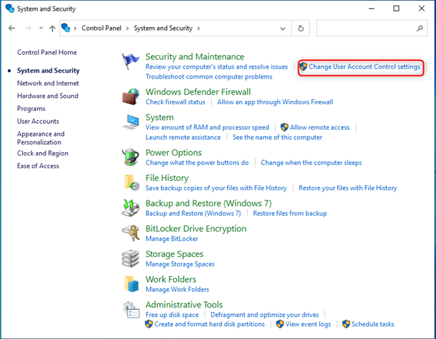The image size is (436, 339).
Task: Expand the address bar history dropdown
Action: point(283,28)
